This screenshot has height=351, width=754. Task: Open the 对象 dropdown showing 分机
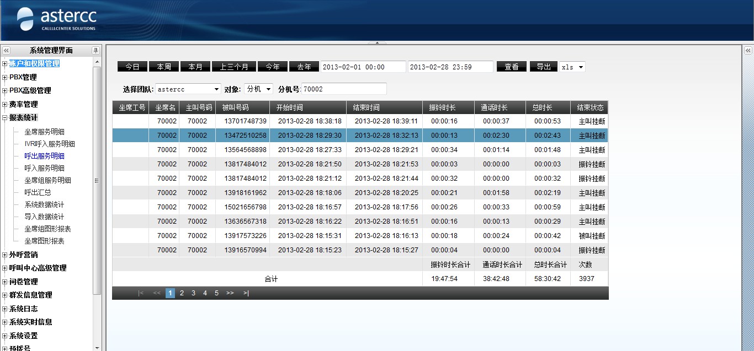(258, 89)
